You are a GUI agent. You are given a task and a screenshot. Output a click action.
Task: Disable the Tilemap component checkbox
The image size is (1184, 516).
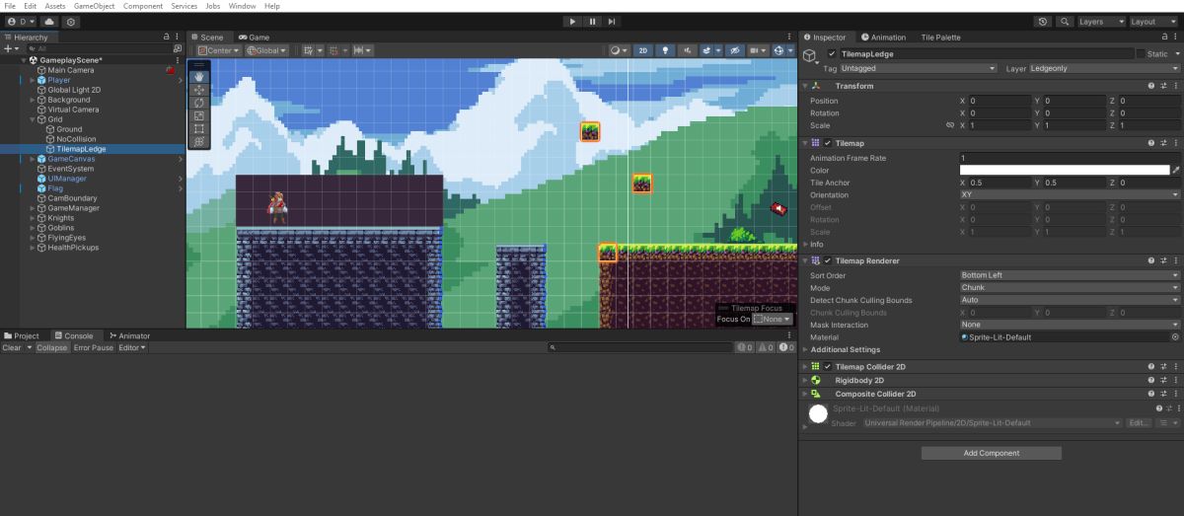(828, 143)
